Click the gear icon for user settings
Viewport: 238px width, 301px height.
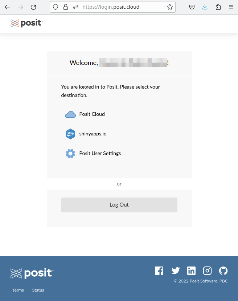click(70, 154)
